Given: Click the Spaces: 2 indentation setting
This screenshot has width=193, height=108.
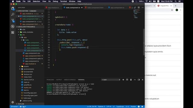Looking at the screenshot, I should 101,106.
